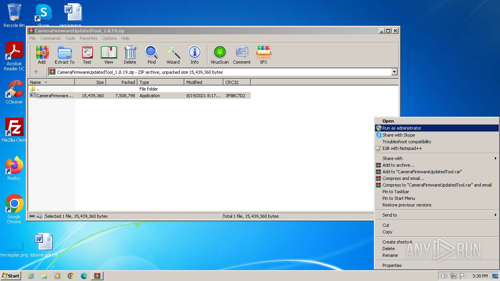Click the VirusScan bug icon
500x281 pixels.
220,55
